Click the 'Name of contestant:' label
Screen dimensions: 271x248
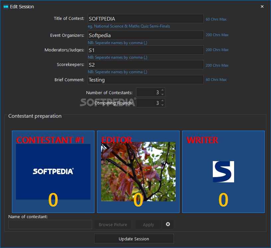28,217
